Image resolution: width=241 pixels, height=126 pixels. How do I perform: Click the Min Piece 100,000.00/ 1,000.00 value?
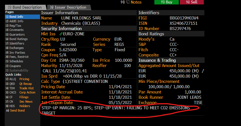click(x=169, y=87)
